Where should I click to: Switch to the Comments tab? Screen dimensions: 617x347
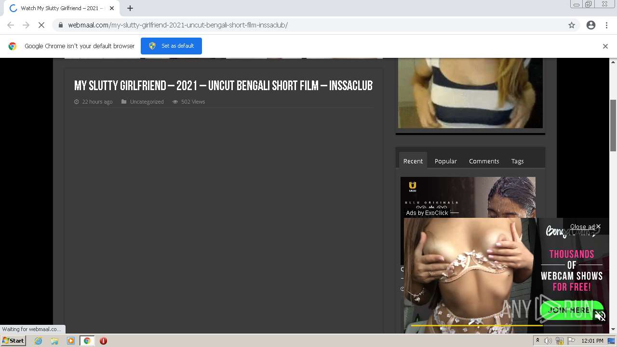click(x=484, y=161)
